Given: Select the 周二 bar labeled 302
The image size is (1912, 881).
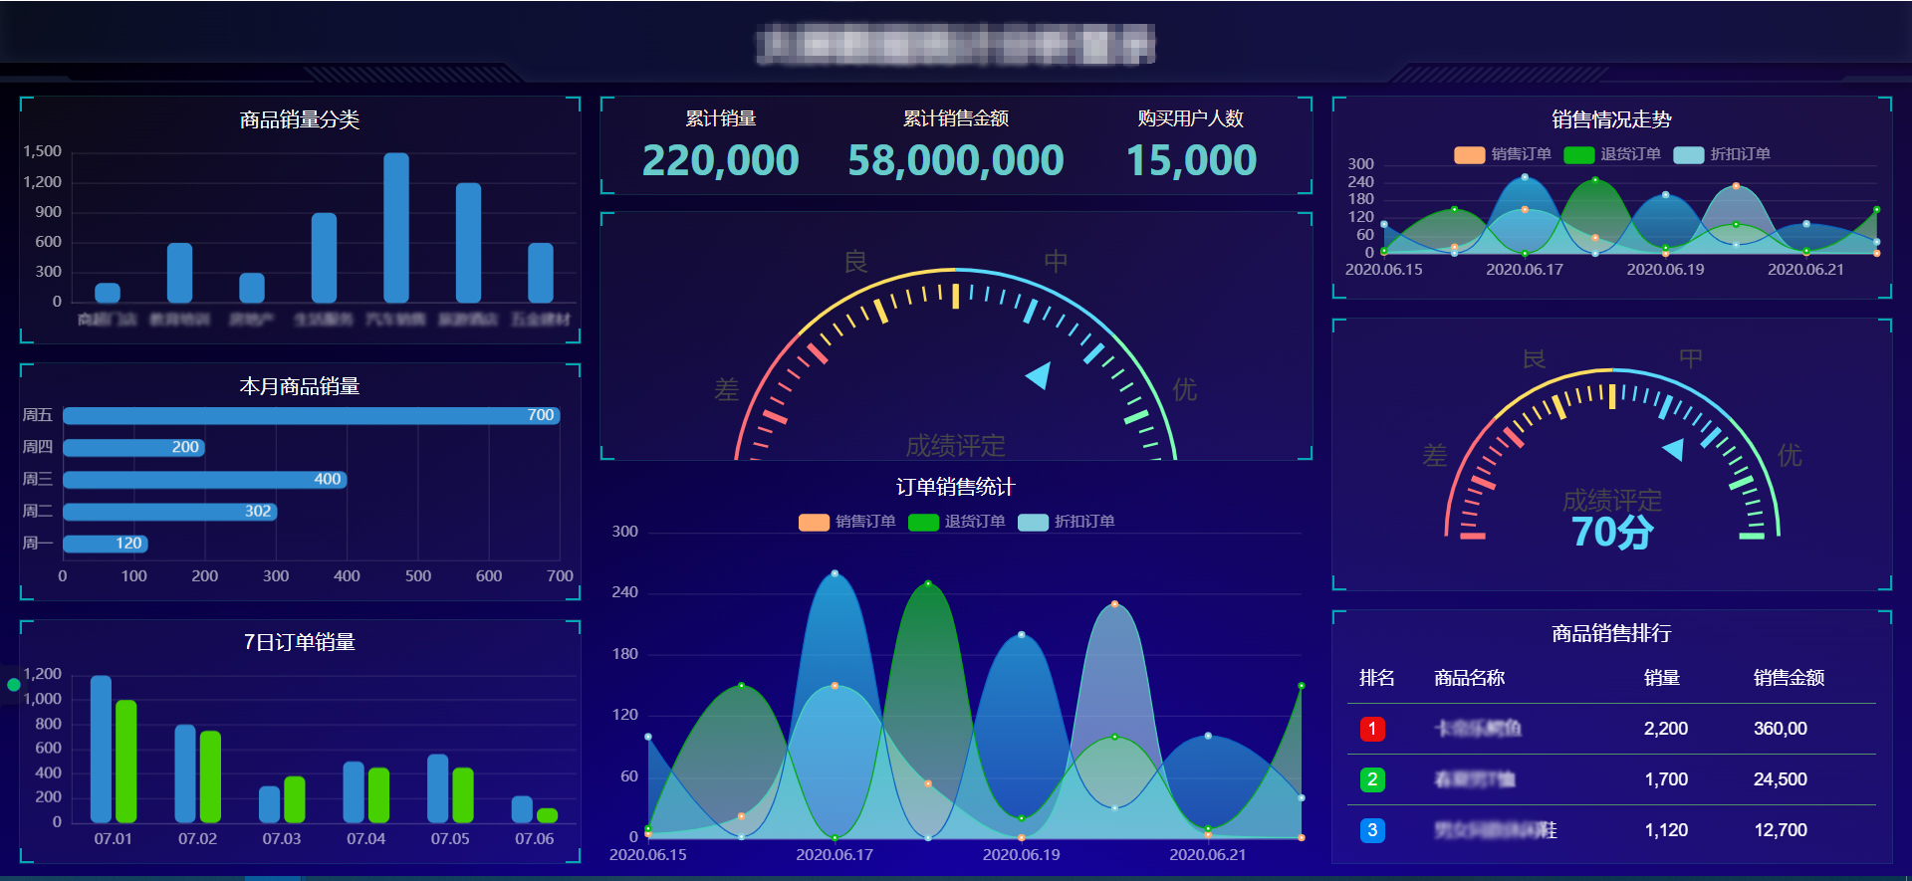Looking at the screenshot, I should tap(170, 511).
